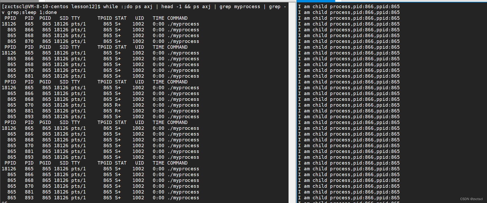Click the left terminal pane's vertical scrollbar

292,103
